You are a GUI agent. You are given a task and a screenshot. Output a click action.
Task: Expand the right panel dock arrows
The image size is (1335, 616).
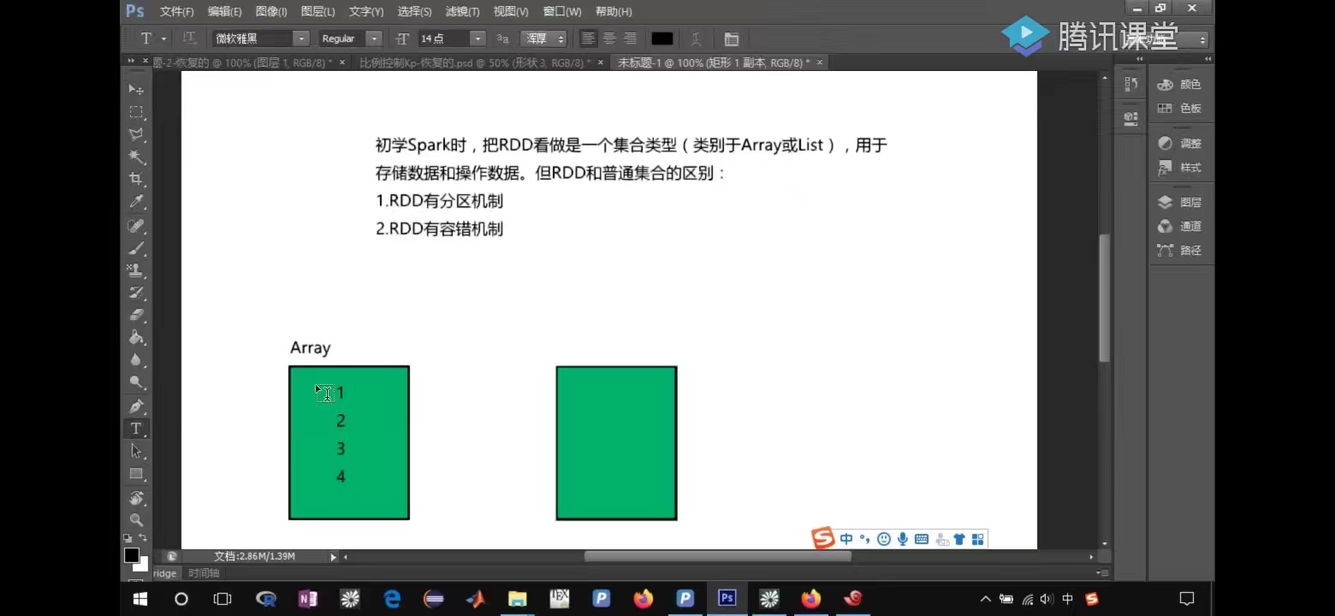point(1207,59)
